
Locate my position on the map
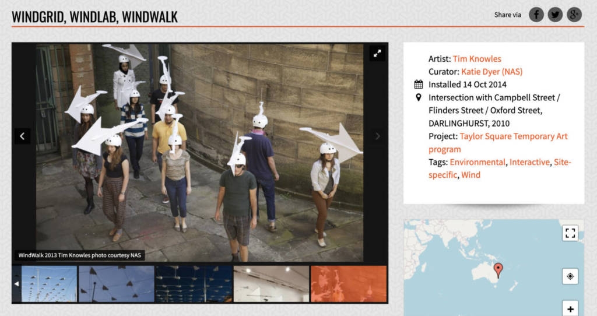(x=570, y=276)
